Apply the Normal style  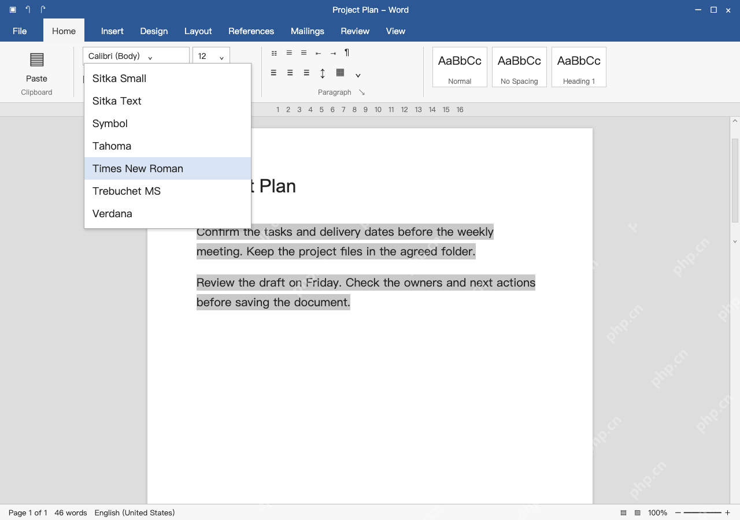coord(460,67)
